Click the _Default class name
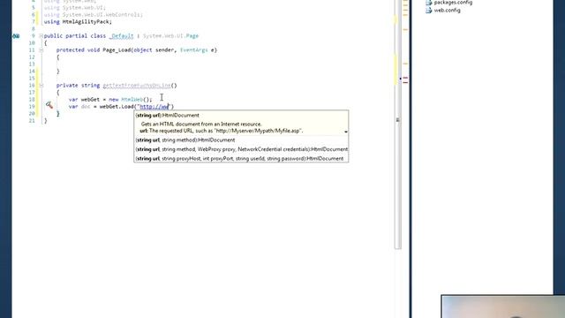Image resolution: width=565 pixels, height=318 pixels. click(122, 36)
